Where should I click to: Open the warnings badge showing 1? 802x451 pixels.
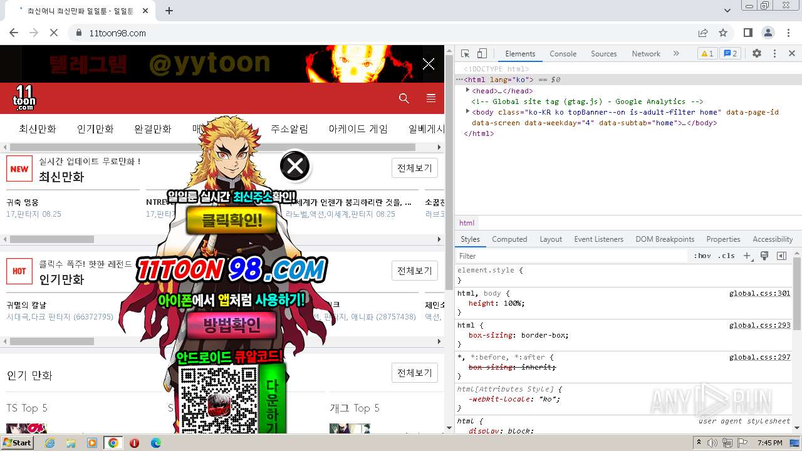pyautogui.click(x=707, y=54)
